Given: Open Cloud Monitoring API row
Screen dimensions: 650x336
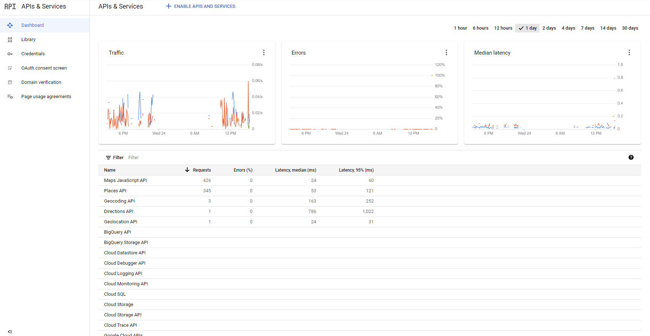Looking at the screenshot, I should (x=370, y=284).
